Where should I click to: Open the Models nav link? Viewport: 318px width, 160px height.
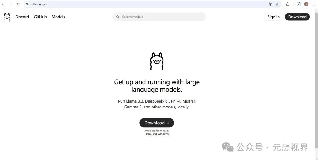pyautogui.click(x=58, y=17)
